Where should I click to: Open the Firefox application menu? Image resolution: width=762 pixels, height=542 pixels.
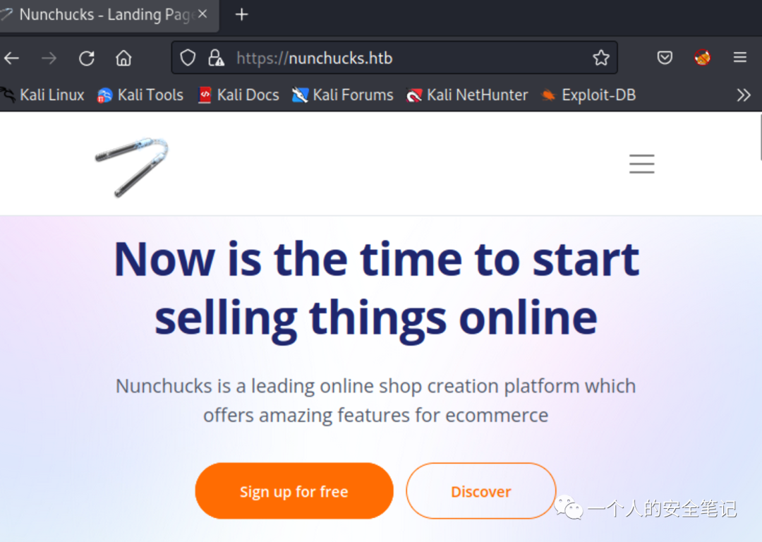coord(739,58)
